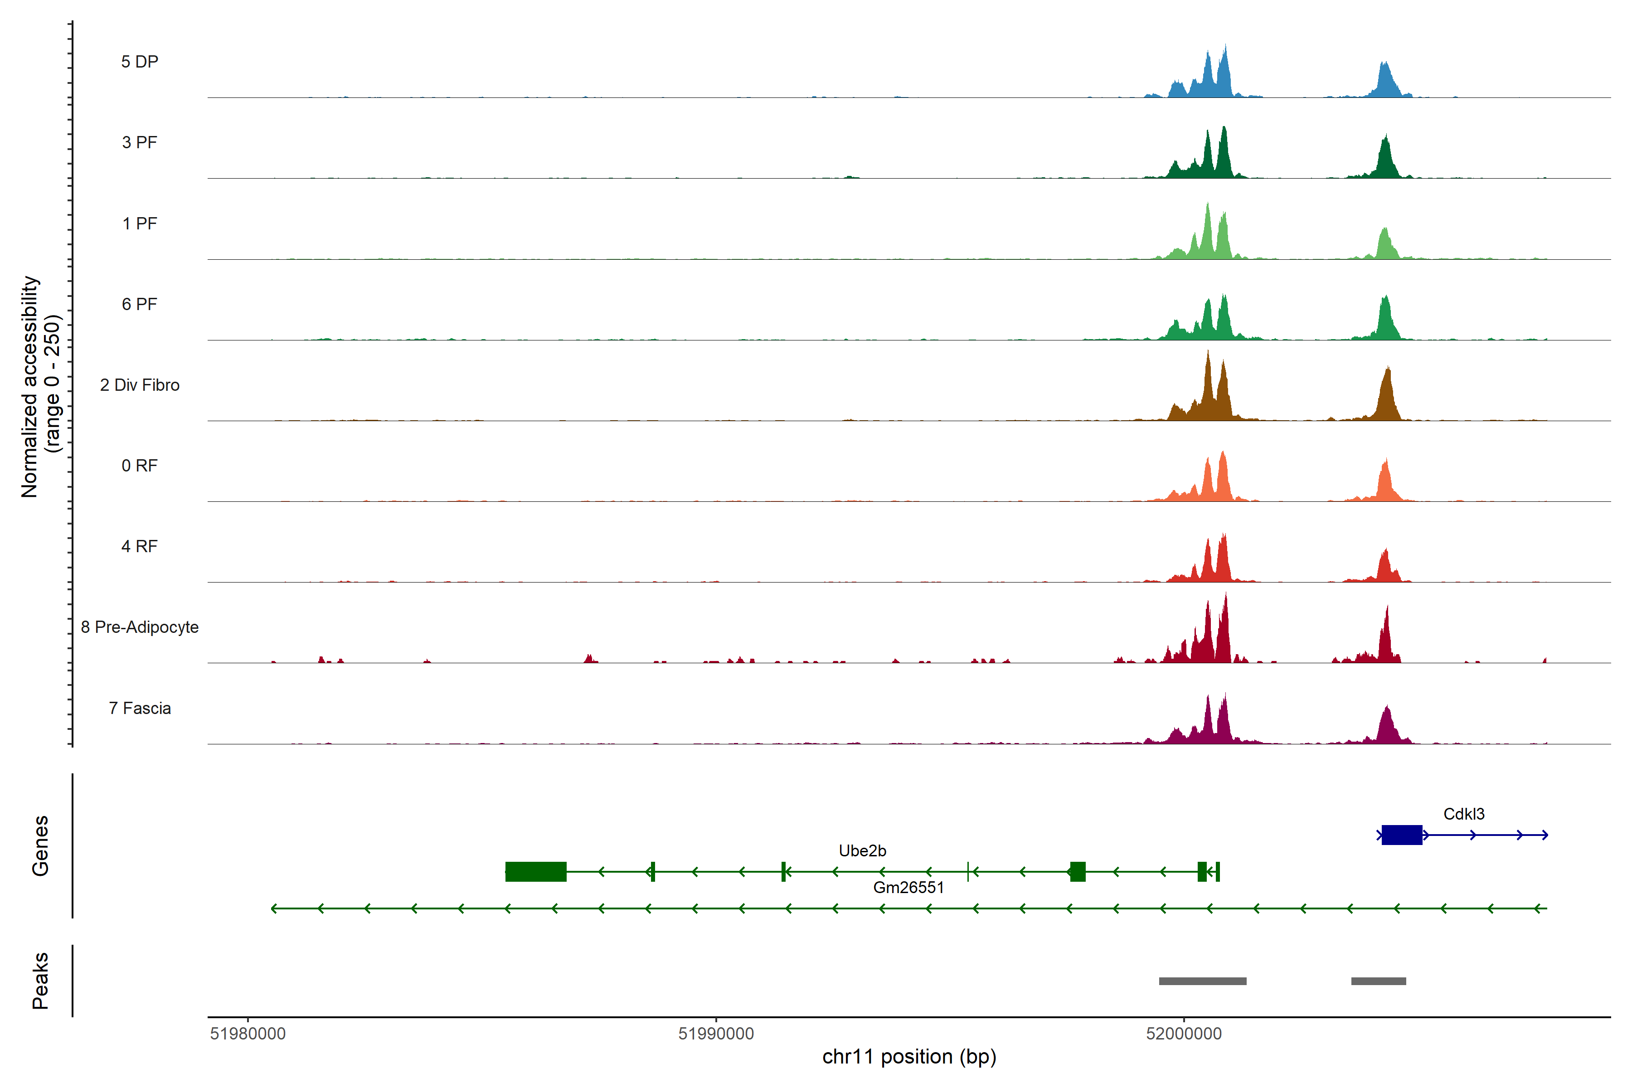Viewport: 1632px width, 1088px height.
Task: Click the 8 Pre-Adipocyte track label
Action: click(x=140, y=627)
